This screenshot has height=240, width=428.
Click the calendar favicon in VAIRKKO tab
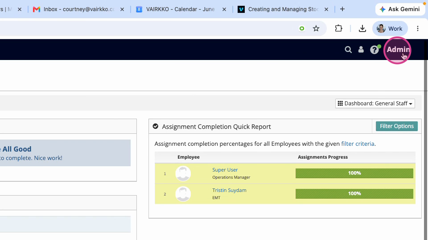click(x=139, y=9)
